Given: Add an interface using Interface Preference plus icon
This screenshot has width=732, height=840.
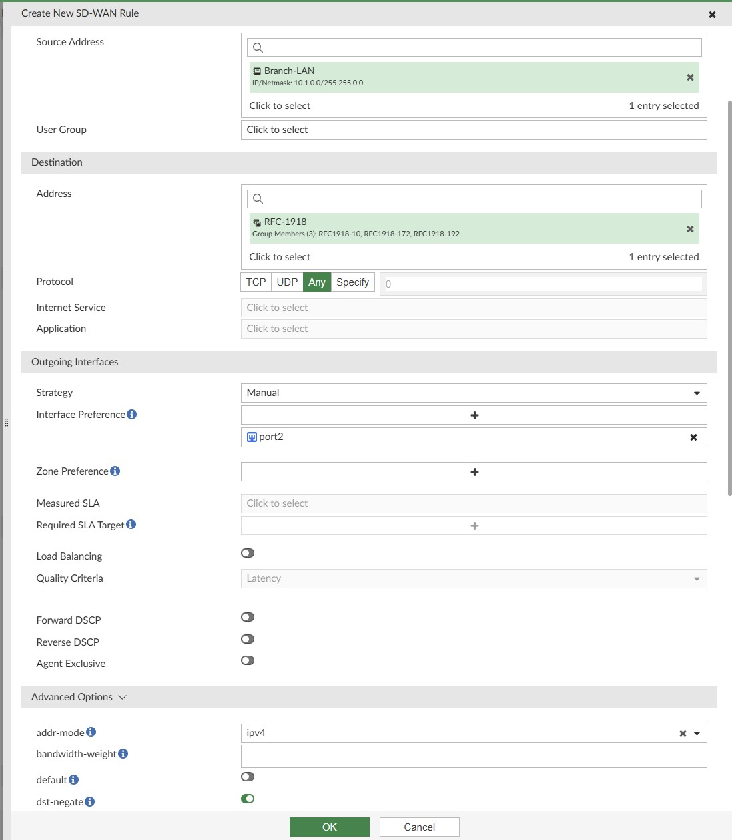Looking at the screenshot, I should [474, 415].
